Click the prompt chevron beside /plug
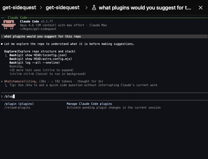Viewport: 208px width, 159px height. click(2, 96)
